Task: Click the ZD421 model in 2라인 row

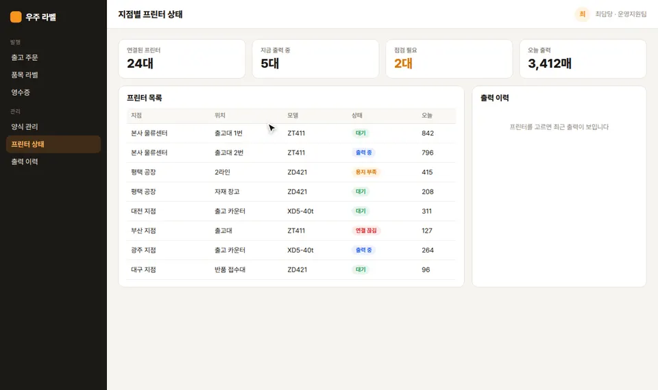Action: pyautogui.click(x=297, y=172)
